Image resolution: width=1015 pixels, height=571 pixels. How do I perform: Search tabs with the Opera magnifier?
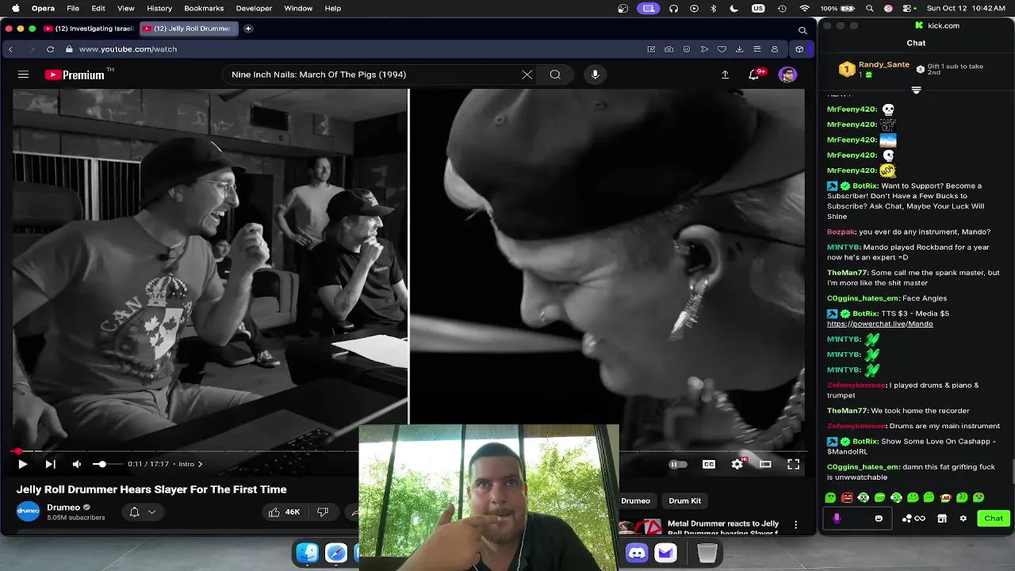[x=802, y=30]
